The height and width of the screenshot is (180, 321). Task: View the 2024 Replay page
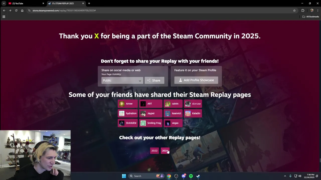point(165,150)
